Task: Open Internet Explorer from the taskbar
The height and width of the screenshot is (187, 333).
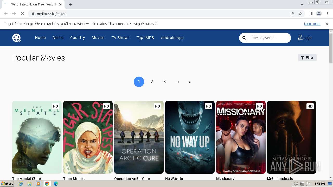Action: (x=21, y=184)
